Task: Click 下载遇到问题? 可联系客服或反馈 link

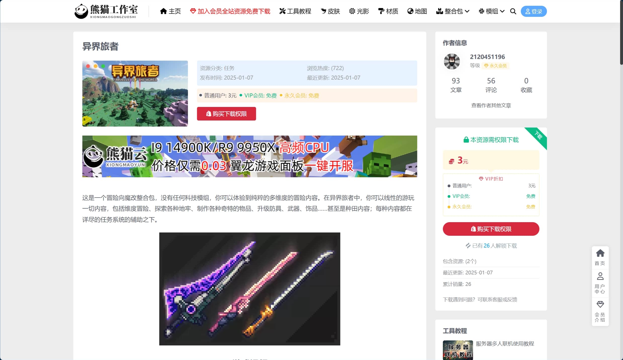Action: point(480,299)
